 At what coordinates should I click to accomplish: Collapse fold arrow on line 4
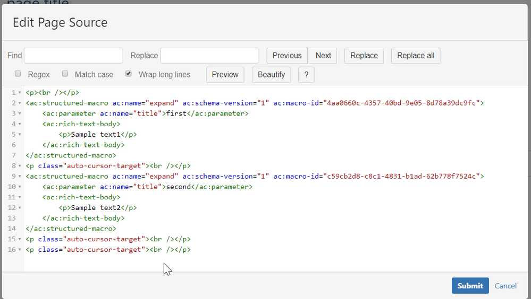tap(20, 124)
